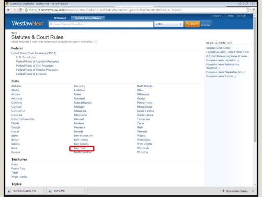
Task: Click the browser back arrow
Action: coord(9,10)
